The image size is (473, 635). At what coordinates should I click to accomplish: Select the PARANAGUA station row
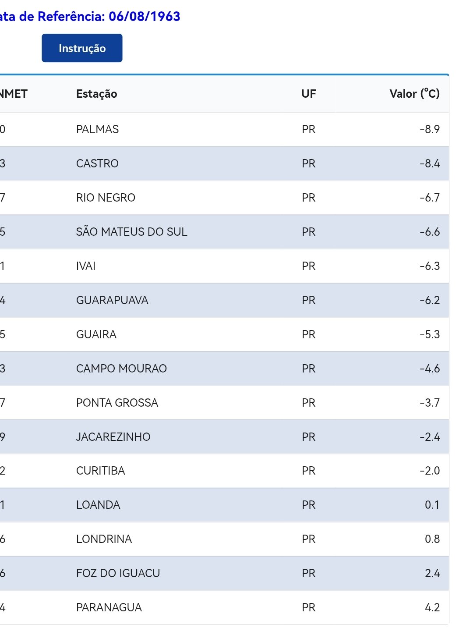pyautogui.click(x=224, y=607)
